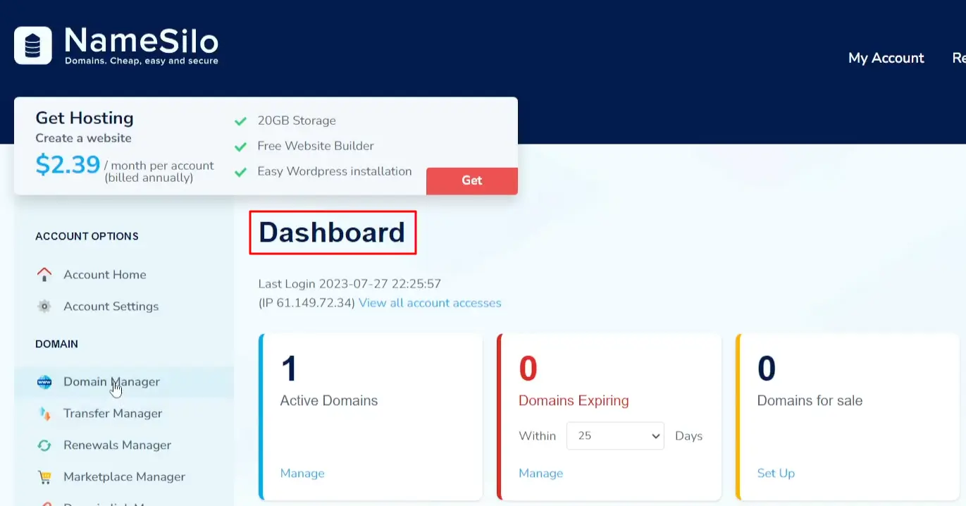
Task: Click the Domains for sale label
Action: click(810, 401)
